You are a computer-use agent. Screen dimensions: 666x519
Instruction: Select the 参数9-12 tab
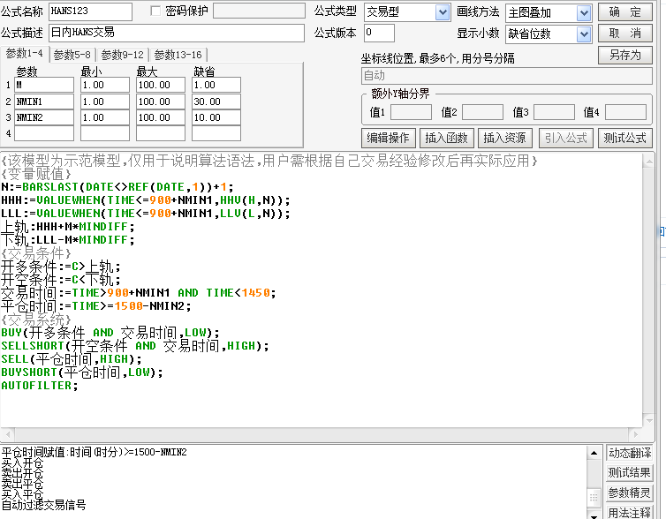coord(123,55)
